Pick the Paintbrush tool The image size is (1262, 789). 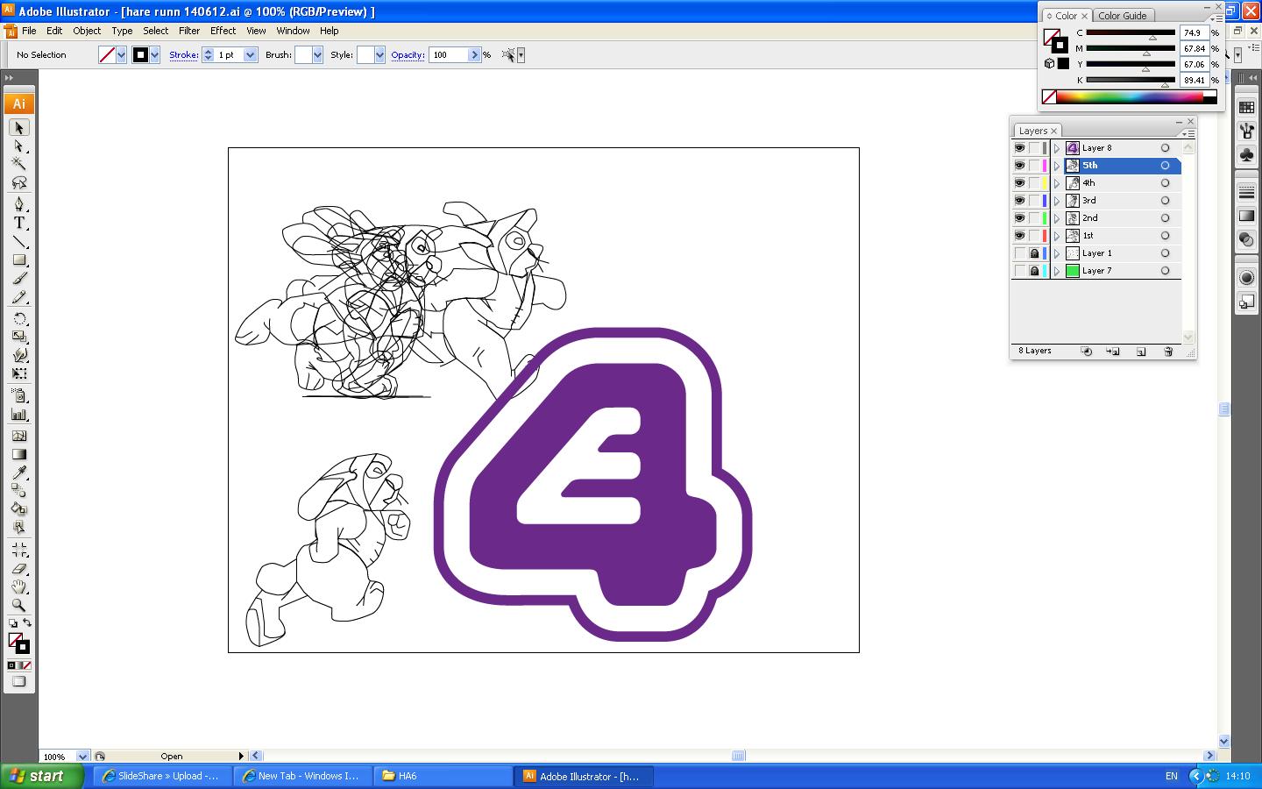point(18,279)
